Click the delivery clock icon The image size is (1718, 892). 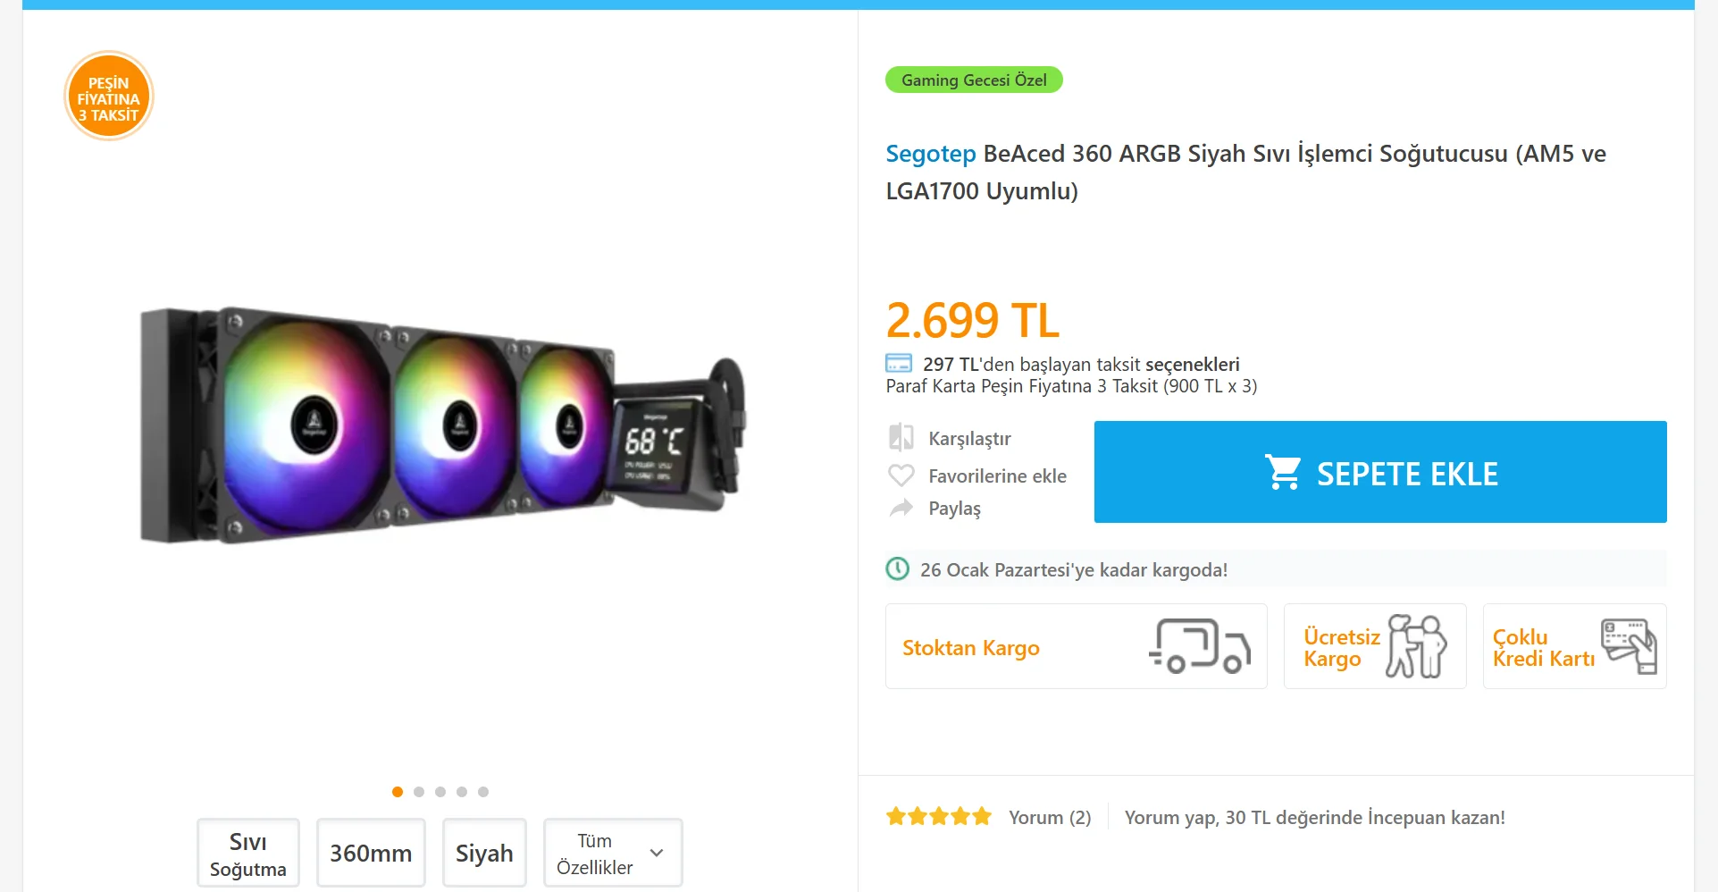tap(897, 569)
